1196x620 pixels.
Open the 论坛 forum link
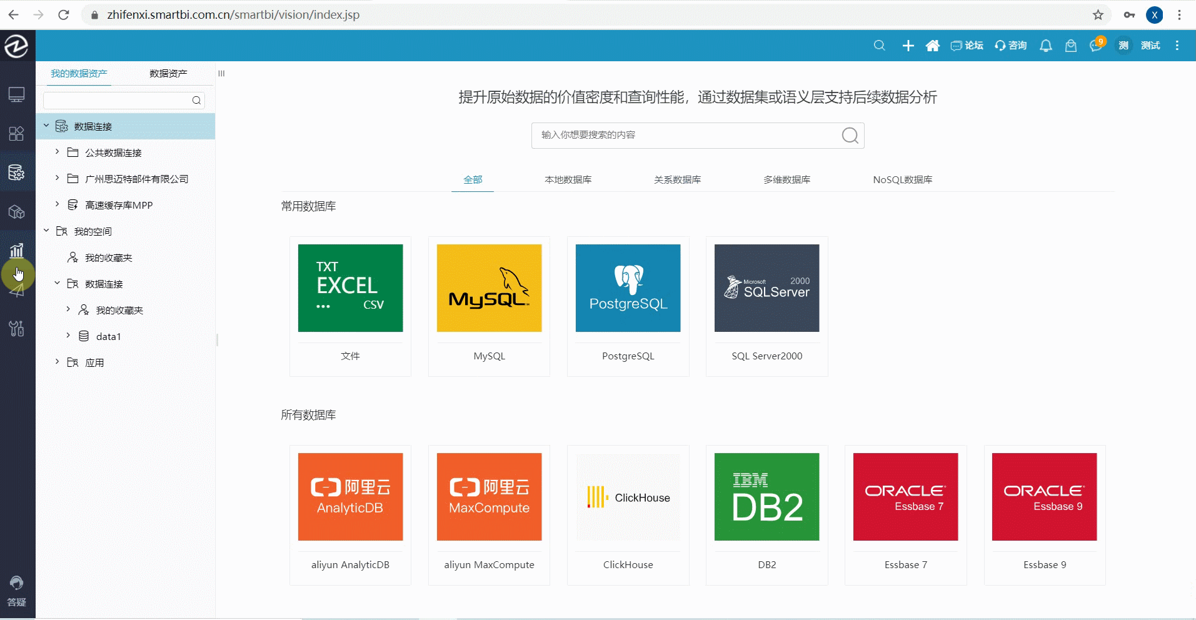click(x=967, y=46)
